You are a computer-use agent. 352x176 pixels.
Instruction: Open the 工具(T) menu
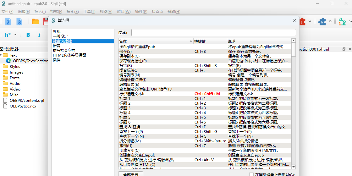pos(89,12)
